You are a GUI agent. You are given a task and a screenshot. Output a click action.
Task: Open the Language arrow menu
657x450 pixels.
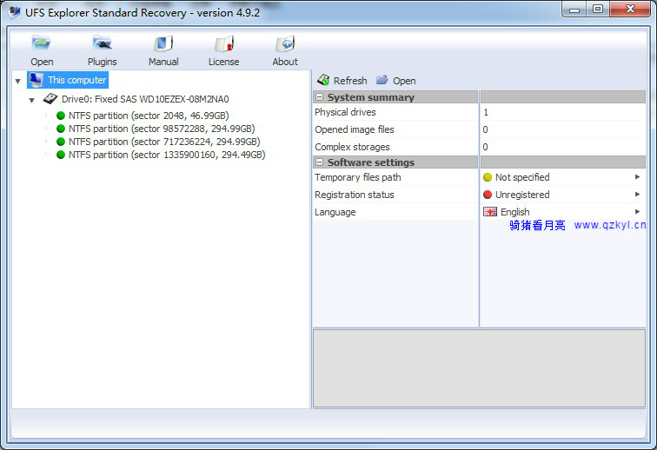(637, 212)
